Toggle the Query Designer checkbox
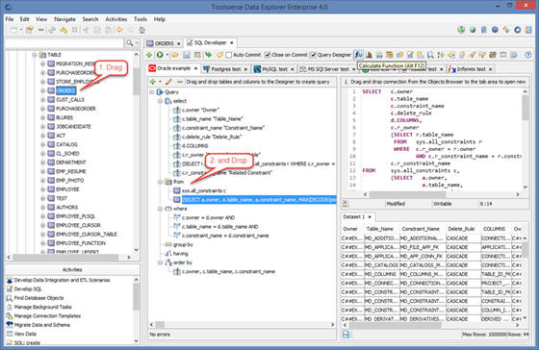Viewport: 539px width, 350px height. [x=313, y=55]
